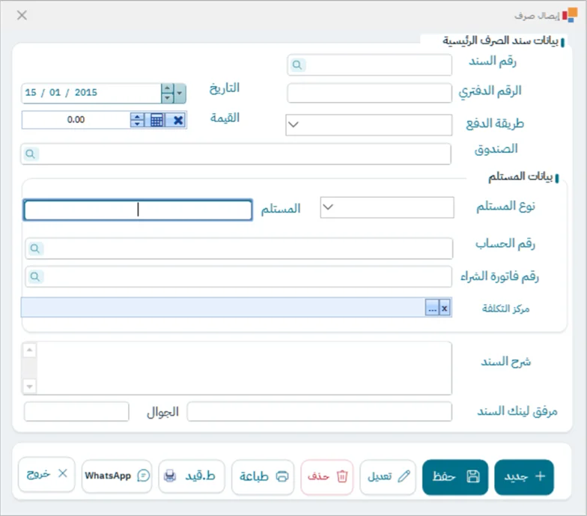
Task: Decrement القيمة using the down spinner
Action: 137,124
